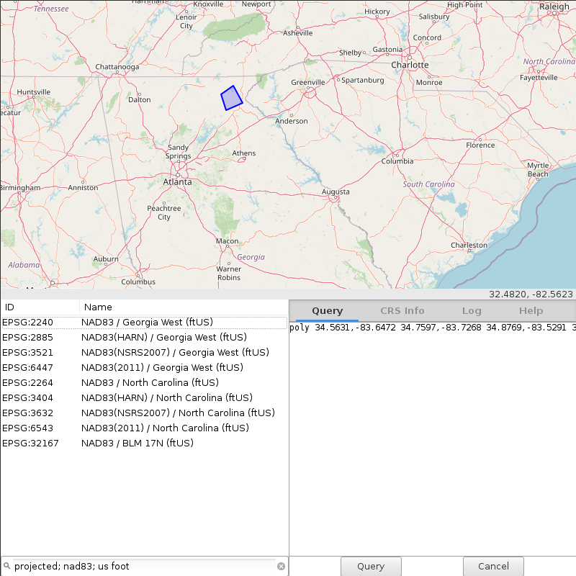Viewport: 576px width, 576px height.
Task: Select EPSG:2885 NAD83(HARN) Georgia West row
Action: (144, 337)
